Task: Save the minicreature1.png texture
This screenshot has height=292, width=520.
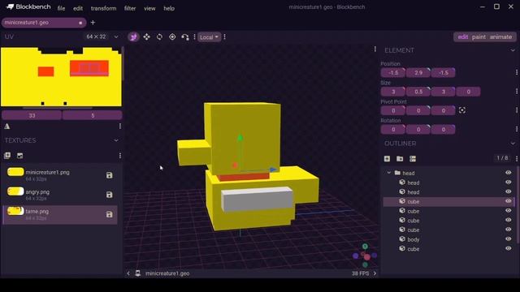Action: 109,175
